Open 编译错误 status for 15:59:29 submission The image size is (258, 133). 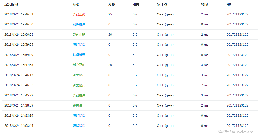click(79, 55)
